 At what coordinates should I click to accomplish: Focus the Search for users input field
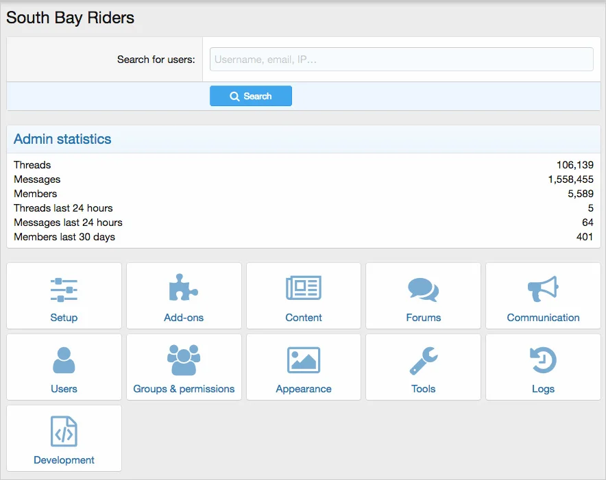pyautogui.click(x=401, y=60)
